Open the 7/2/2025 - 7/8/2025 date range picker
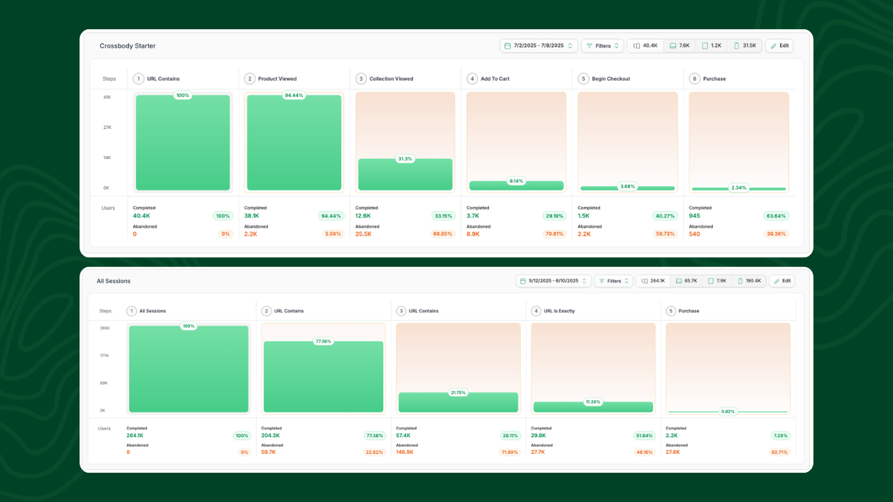Screen dimensions: 893x502 [539, 45]
